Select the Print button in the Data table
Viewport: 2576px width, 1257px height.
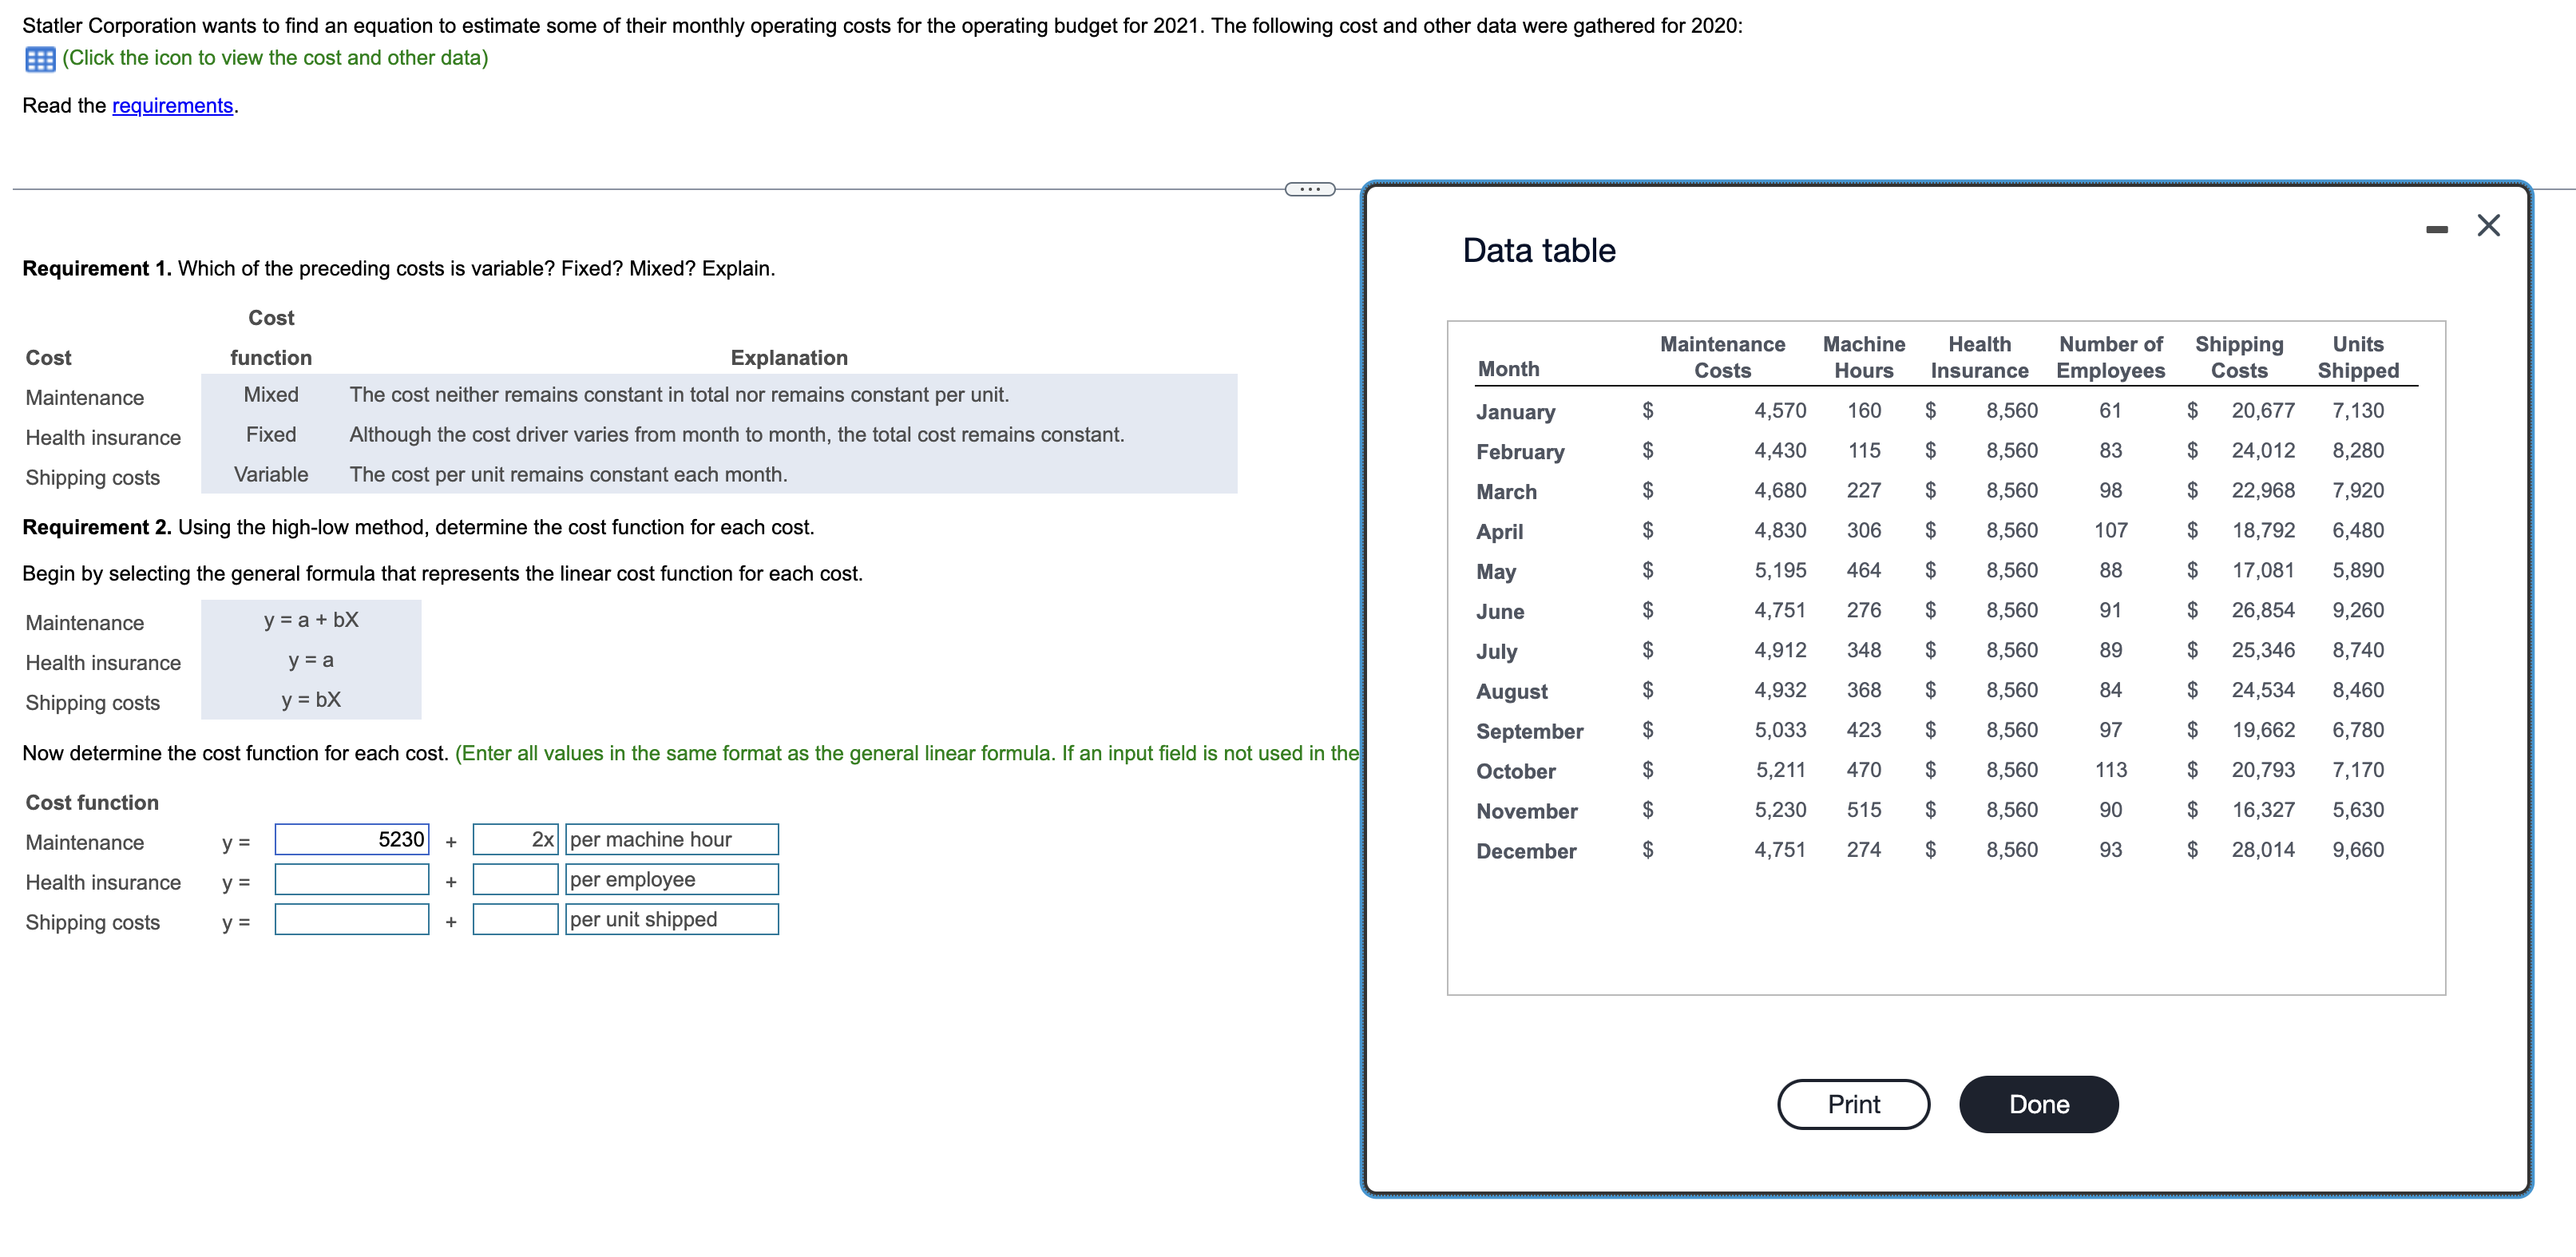click(1853, 1103)
